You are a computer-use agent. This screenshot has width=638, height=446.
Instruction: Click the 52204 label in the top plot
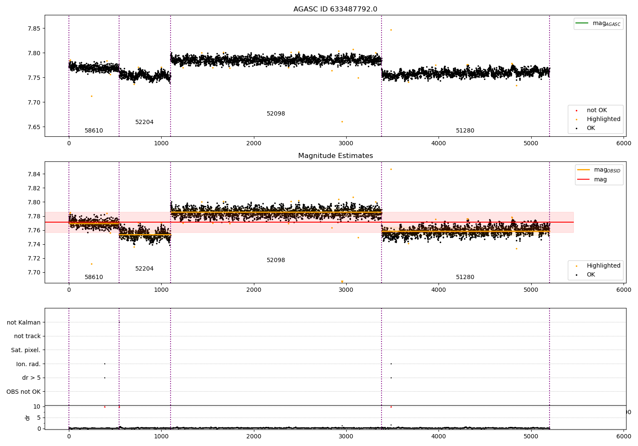(144, 122)
